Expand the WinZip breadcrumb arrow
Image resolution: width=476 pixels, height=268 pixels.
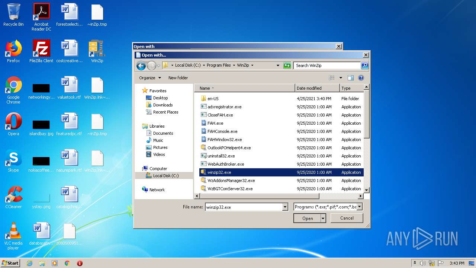pyautogui.click(x=252, y=65)
